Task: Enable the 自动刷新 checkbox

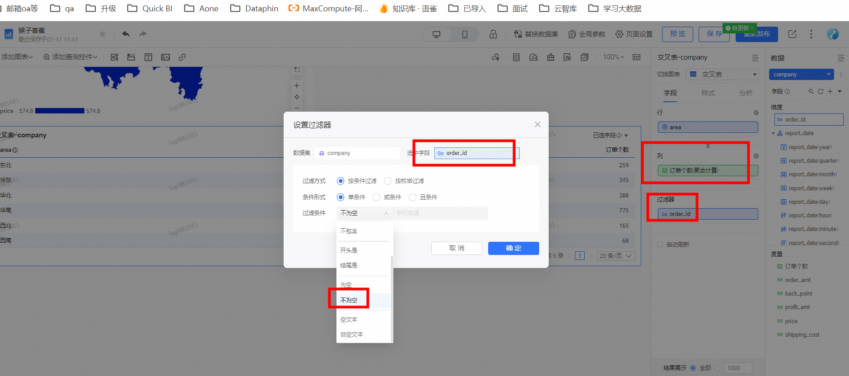Action: 660,244
